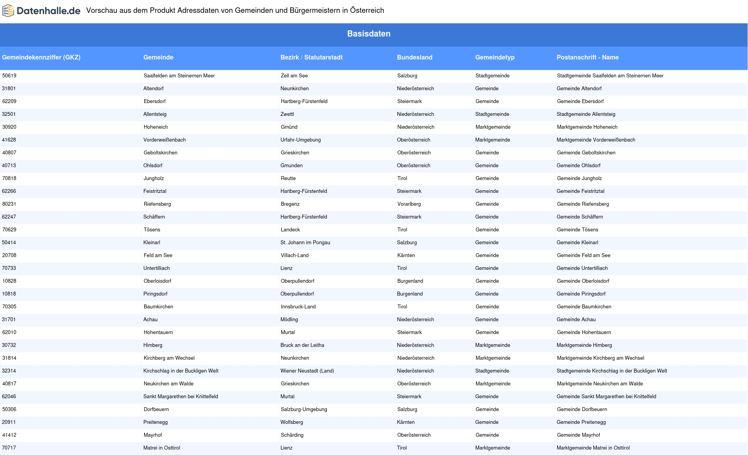
Task: Click the Untertilliach Gemeinde cell
Action: tap(210, 268)
